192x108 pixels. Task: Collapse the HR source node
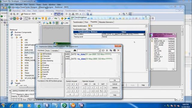pyautogui.click(x=12, y=37)
